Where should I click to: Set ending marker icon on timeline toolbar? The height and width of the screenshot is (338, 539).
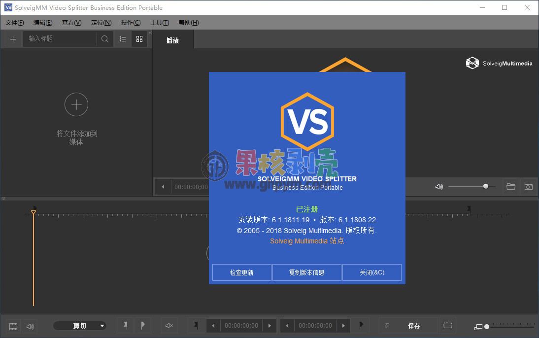[x=143, y=326]
